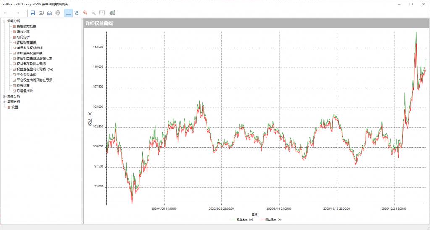Maximize the report window
The width and height of the screenshot is (430, 230).
click(411, 4)
